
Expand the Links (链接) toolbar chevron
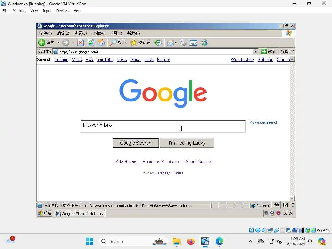[292, 51]
